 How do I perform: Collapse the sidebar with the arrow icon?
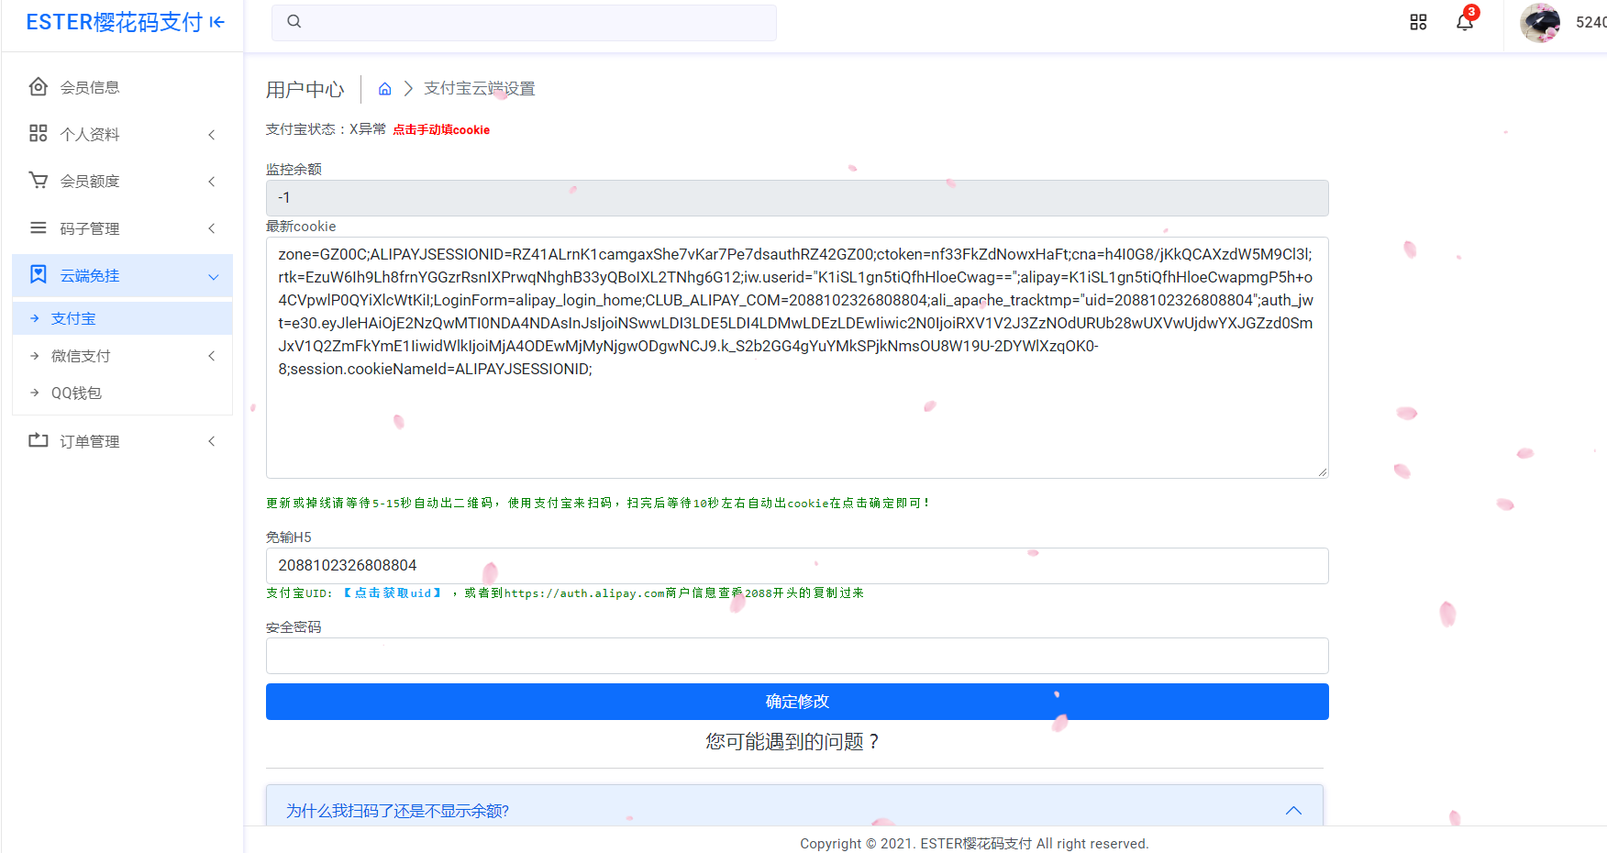[x=217, y=22]
